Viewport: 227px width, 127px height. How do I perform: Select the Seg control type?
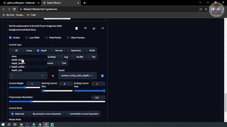point(64,57)
